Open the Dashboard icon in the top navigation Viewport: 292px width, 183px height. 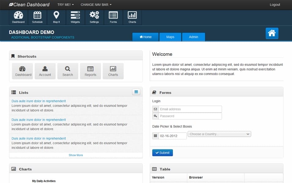point(18,17)
